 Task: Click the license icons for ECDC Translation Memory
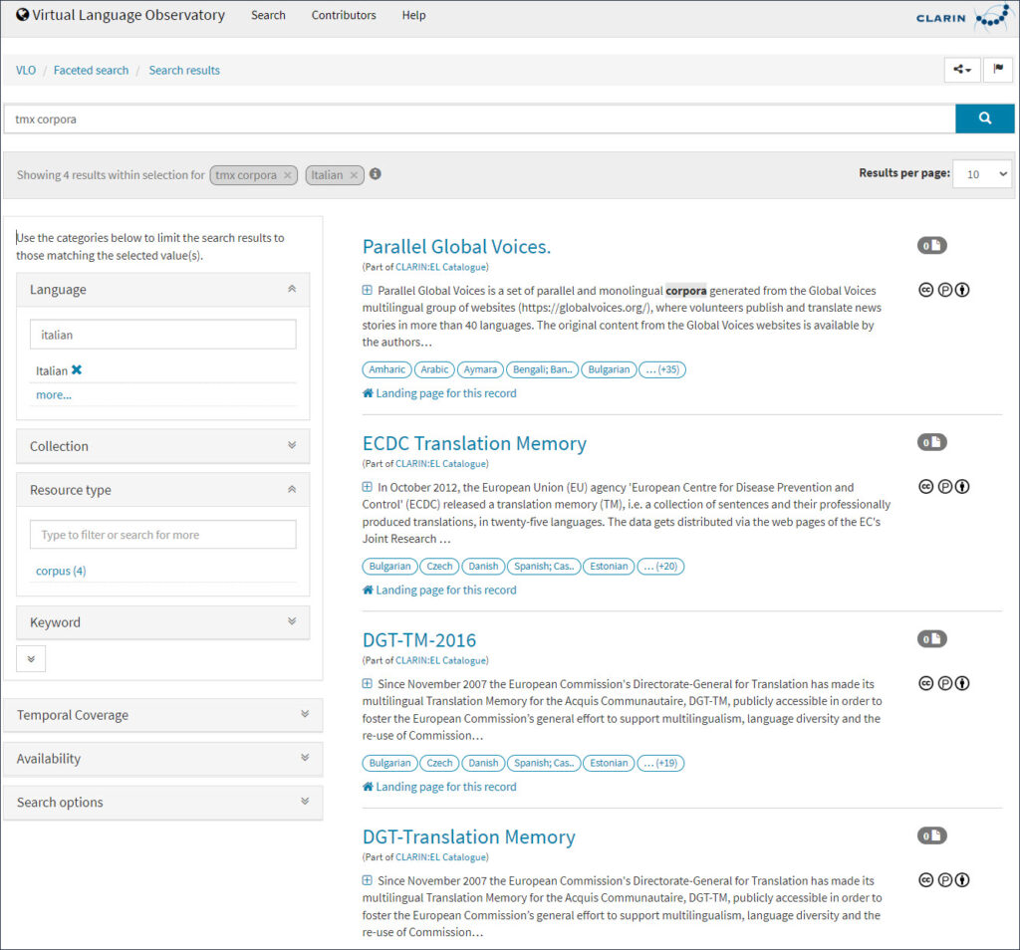943,487
